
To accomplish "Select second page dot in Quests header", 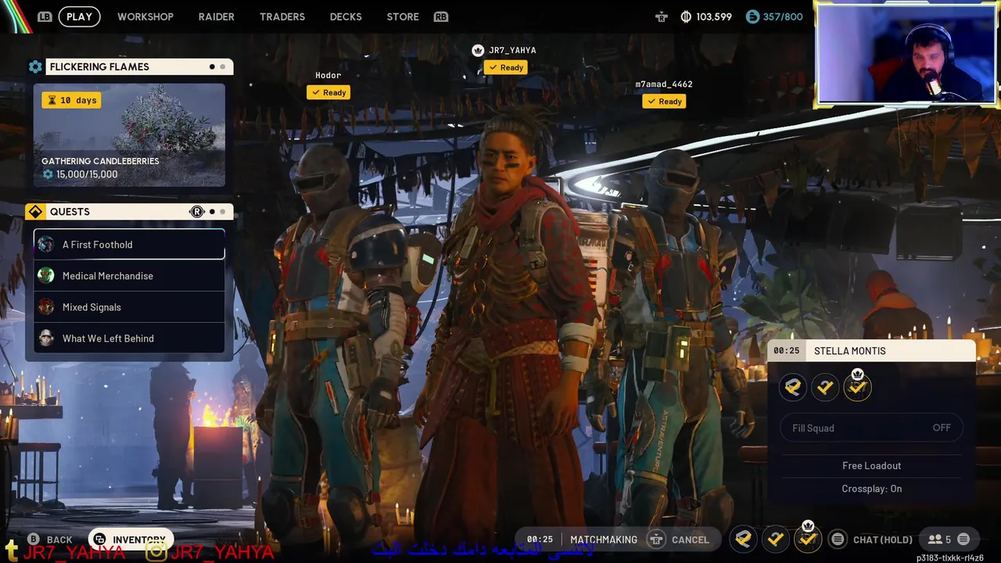I will 222,212.
